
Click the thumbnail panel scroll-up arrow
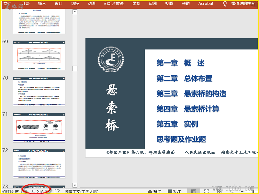[x=75, y=12]
